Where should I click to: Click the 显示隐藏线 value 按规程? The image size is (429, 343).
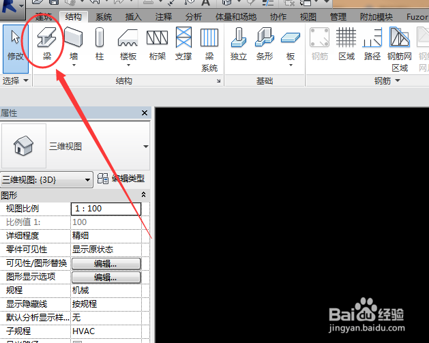106,304
